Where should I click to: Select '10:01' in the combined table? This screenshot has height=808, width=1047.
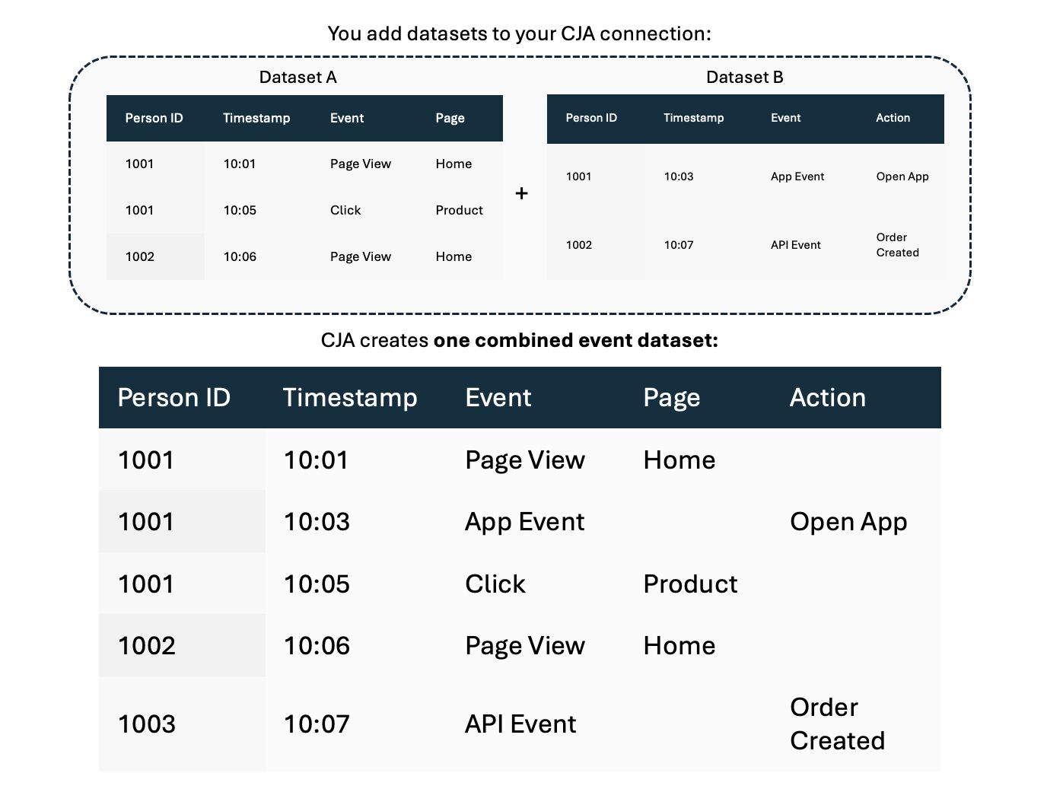tap(316, 460)
